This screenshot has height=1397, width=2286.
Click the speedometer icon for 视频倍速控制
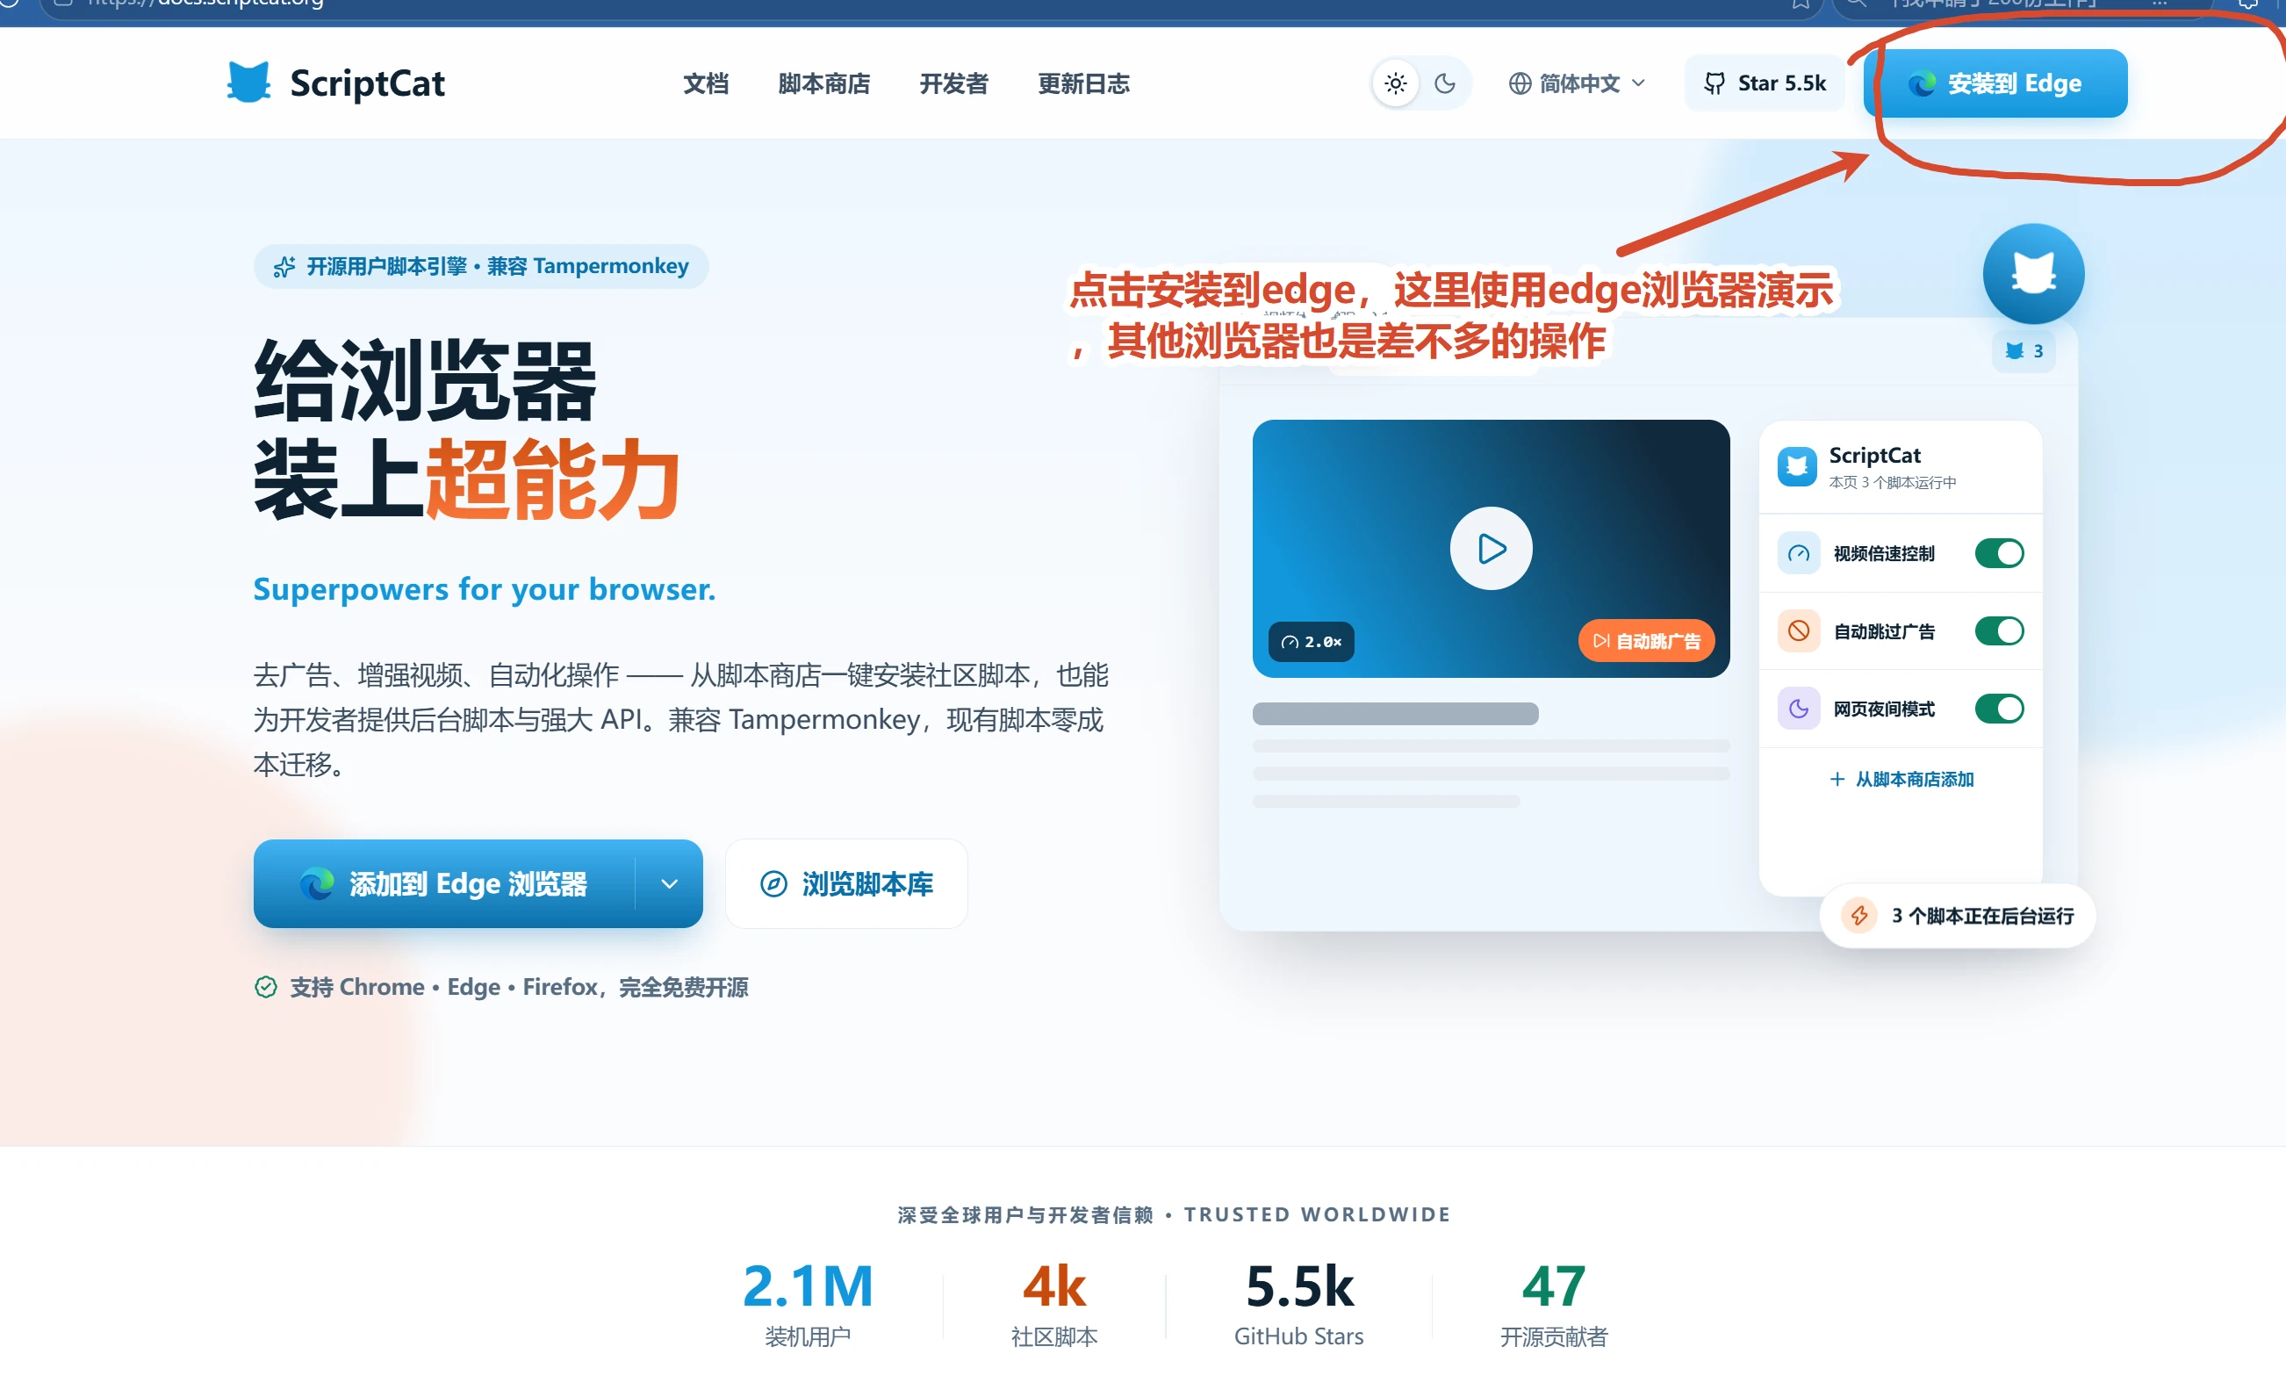(x=1798, y=553)
